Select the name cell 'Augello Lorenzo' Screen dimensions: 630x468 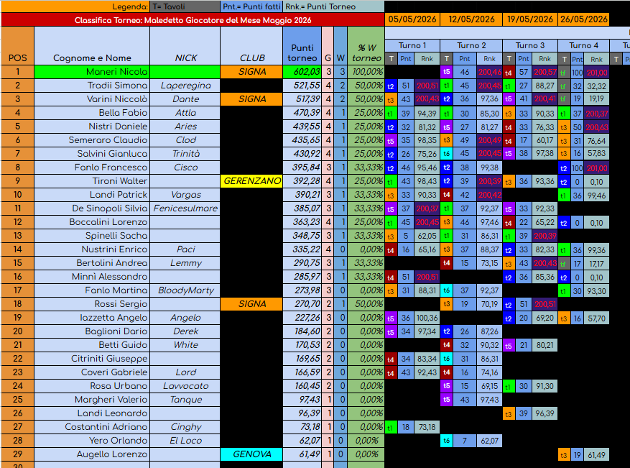[x=92, y=455]
